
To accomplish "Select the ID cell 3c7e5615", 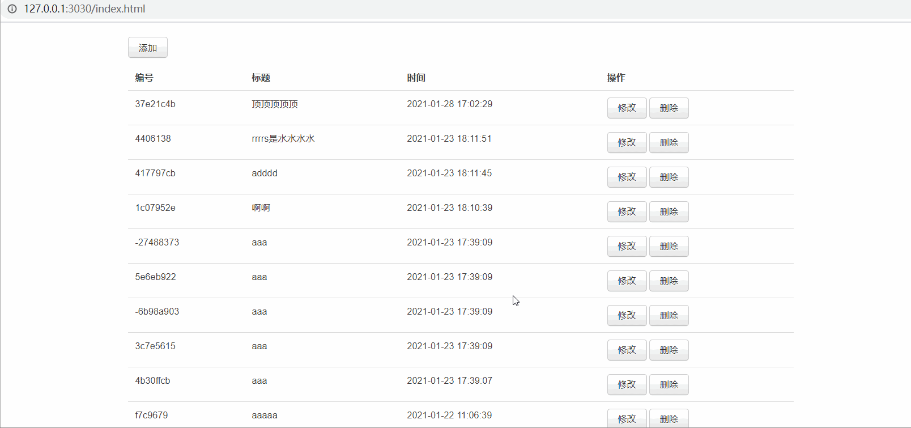I will pos(155,346).
